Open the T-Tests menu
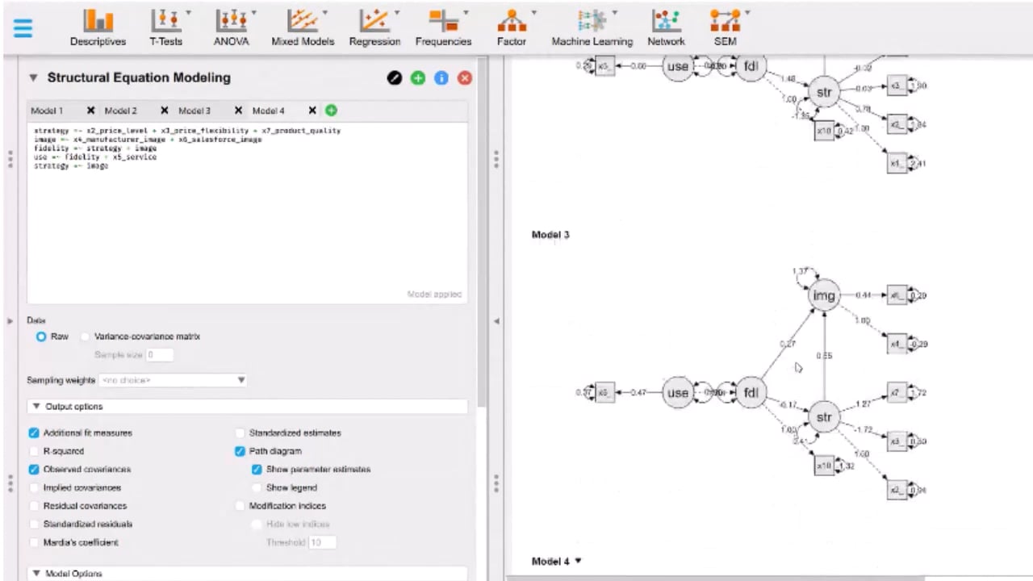This screenshot has height=581, width=1033. pyautogui.click(x=165, y=27)
